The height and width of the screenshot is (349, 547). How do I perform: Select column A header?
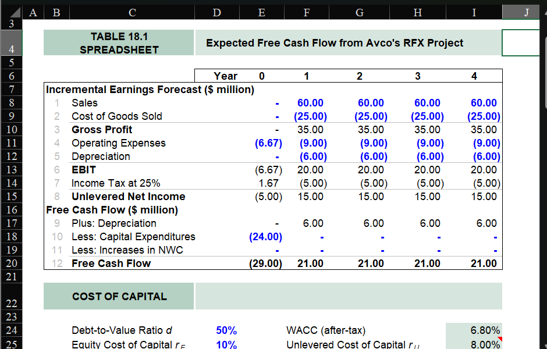[x=33, y=12]
